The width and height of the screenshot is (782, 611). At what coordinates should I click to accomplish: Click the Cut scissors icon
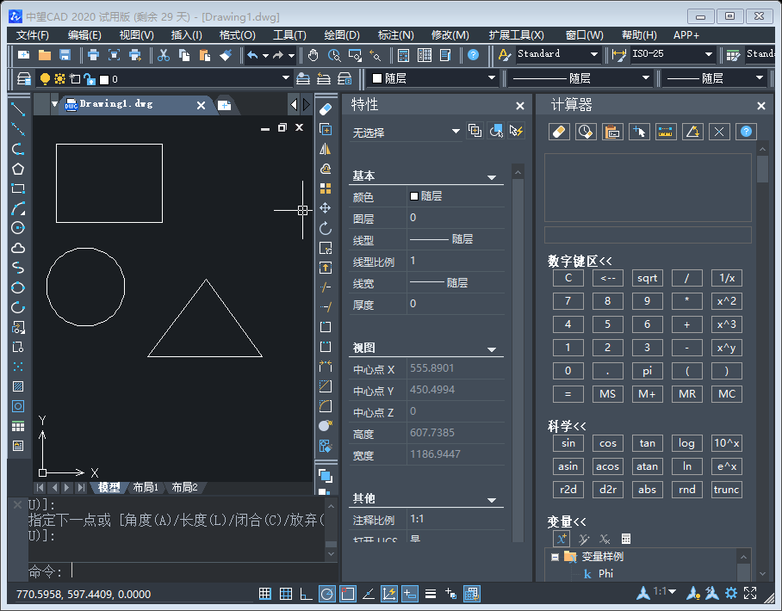point(164,55)
